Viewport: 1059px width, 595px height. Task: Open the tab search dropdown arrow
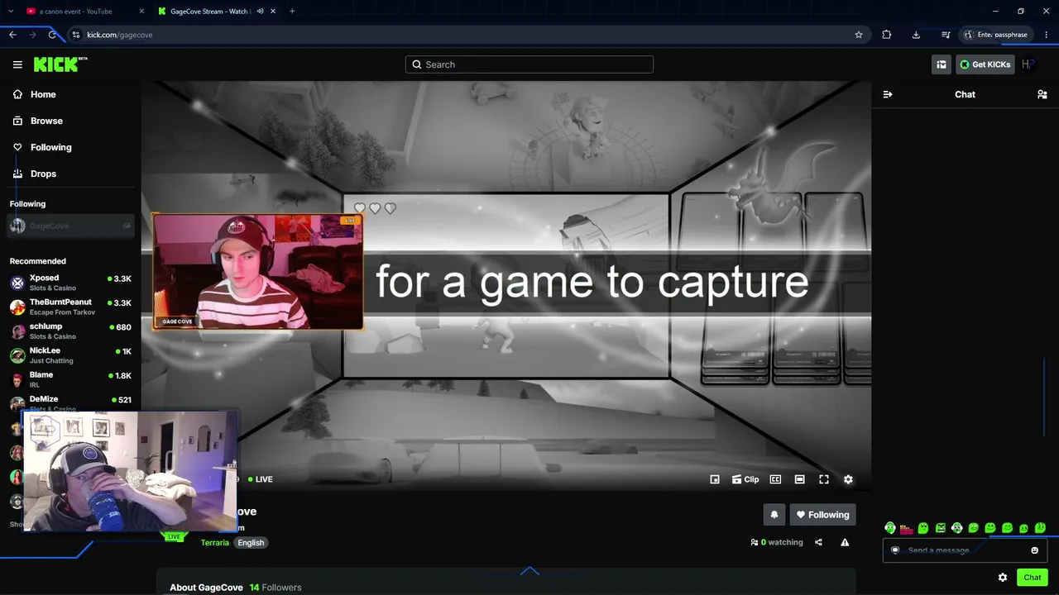click(x=11, y=12)
